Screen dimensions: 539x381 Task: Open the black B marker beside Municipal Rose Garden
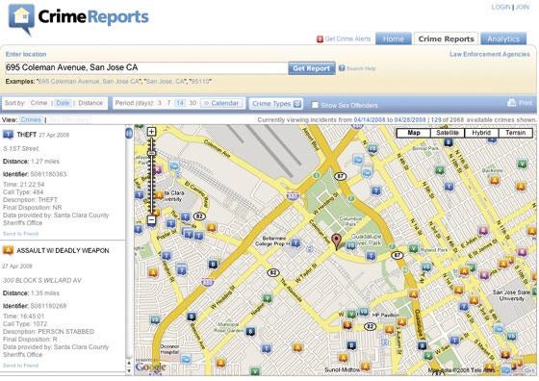250,332
